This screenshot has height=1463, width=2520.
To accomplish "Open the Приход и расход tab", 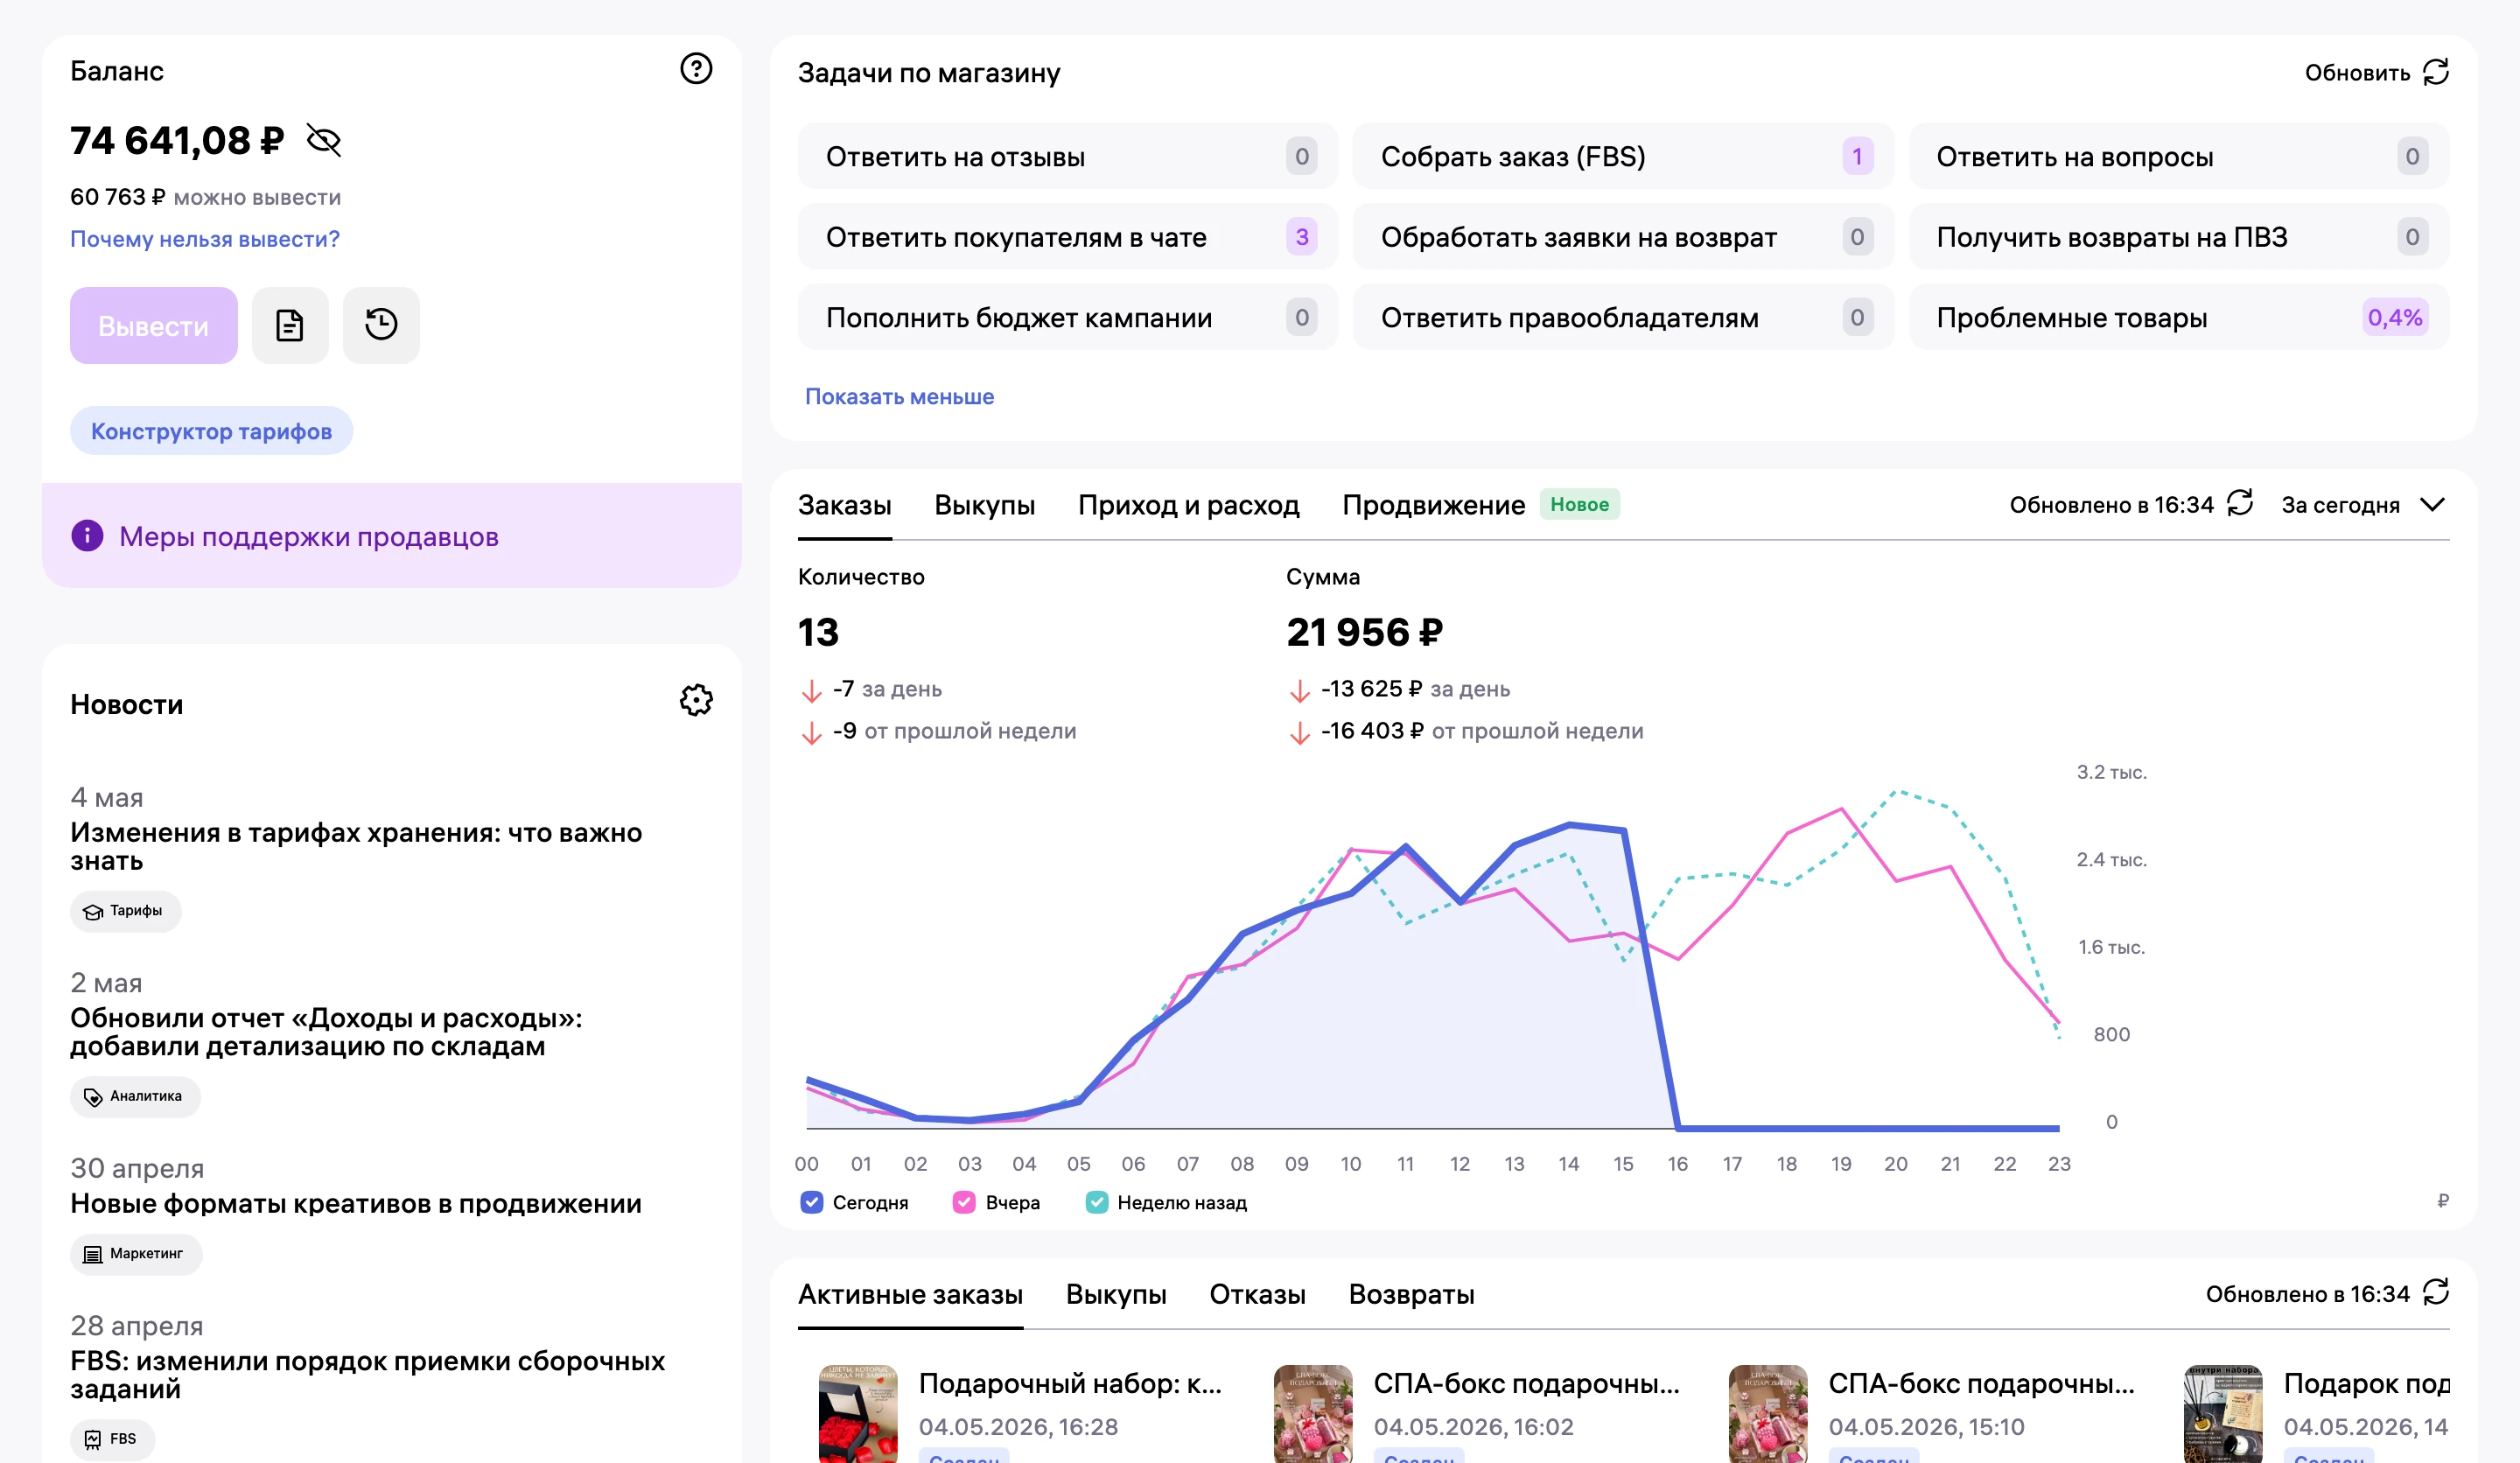I will pyautogui.click(x=1188, y=505).
